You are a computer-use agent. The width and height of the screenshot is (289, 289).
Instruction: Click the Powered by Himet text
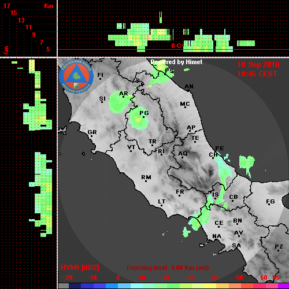[176, 62]
